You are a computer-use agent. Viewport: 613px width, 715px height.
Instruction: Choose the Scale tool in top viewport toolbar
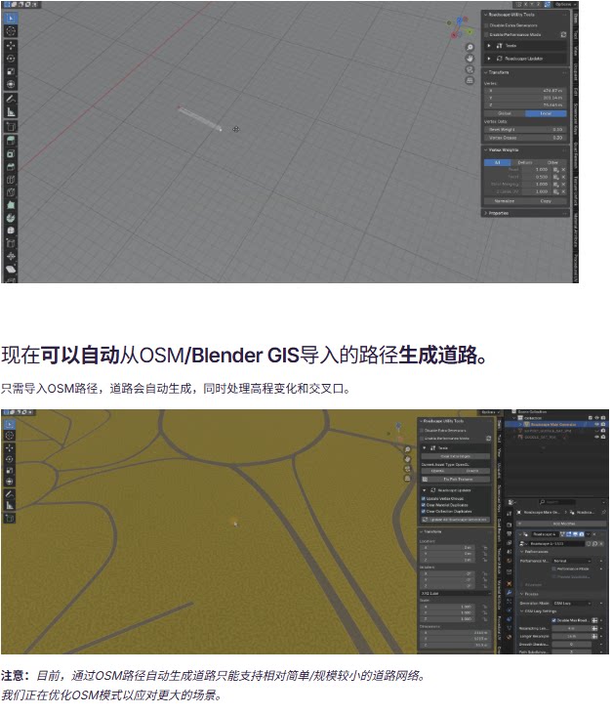click(11, 71)
